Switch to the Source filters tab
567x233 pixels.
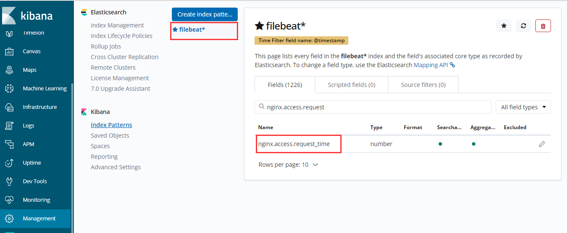click(x=423, y=85)
